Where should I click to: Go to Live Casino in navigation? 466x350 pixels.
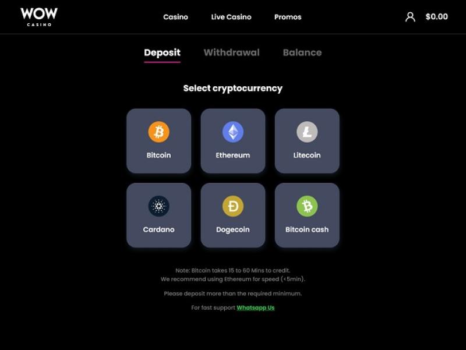tap(231, 17)
